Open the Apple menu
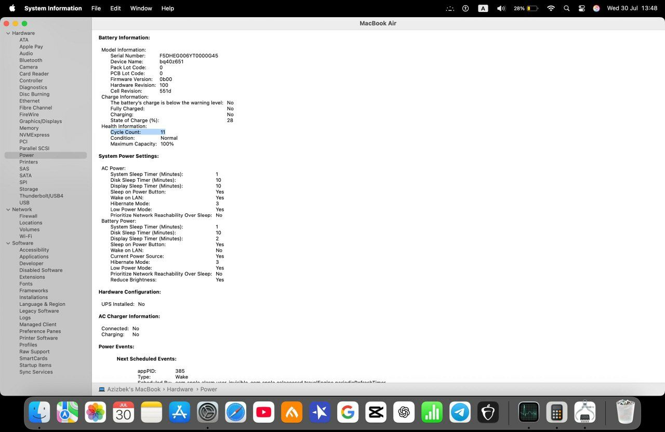Screen dimensions: 665x432 click(x=12, y=8)
